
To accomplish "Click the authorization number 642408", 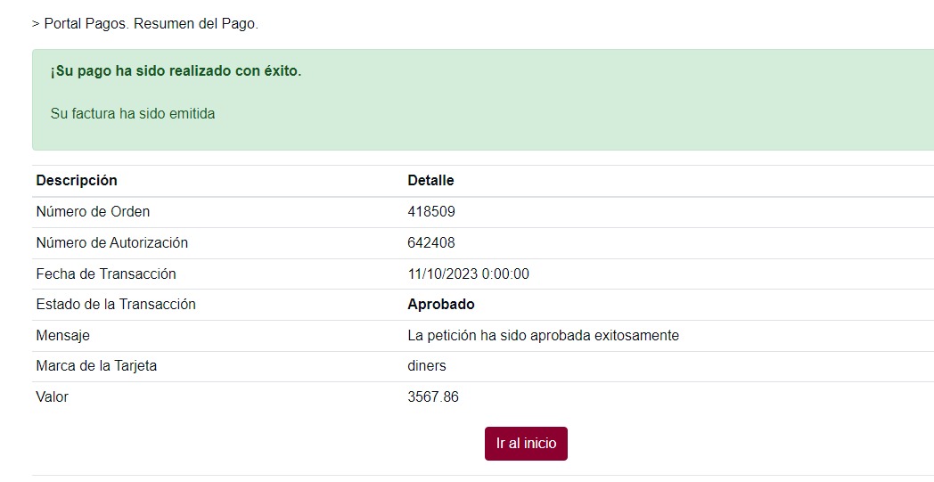I will 431,243.
